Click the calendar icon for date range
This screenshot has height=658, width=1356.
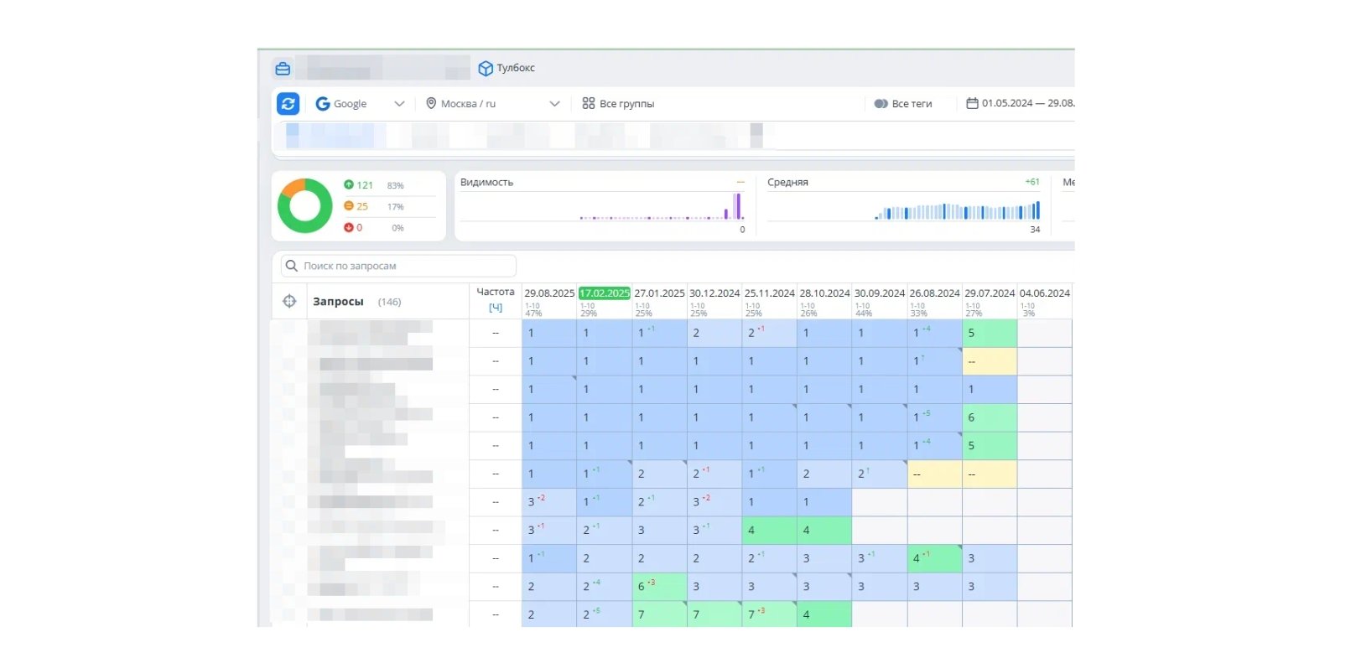point(972,103)
